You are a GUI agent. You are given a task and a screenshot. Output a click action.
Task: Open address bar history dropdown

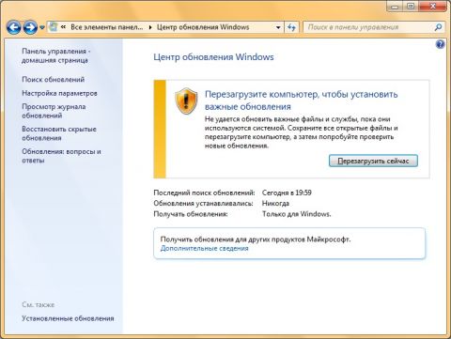click(x=278, y=27)
